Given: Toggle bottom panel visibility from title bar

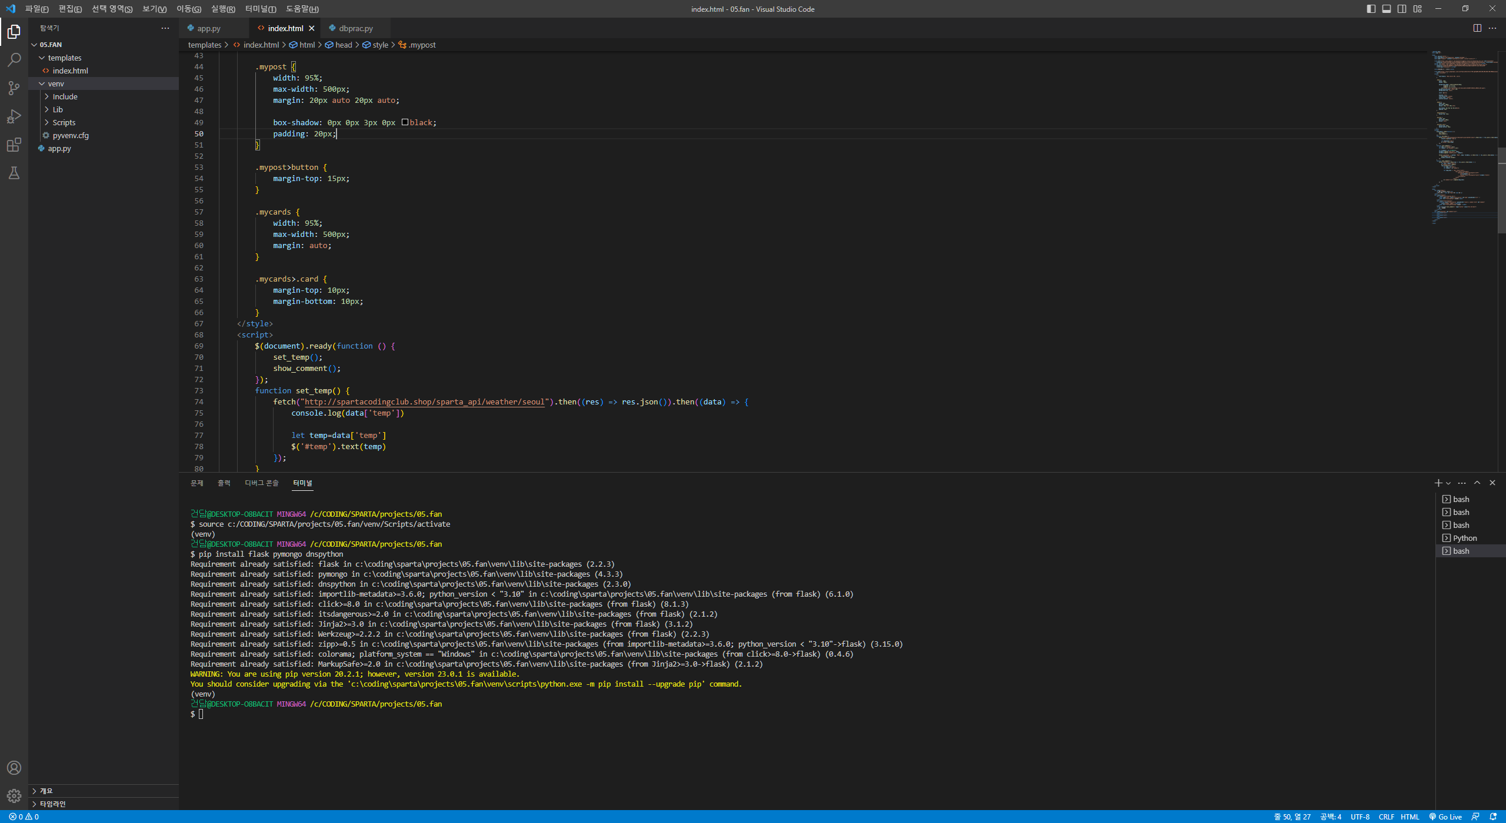Looking at the screenshot, I should pyautogui.click(x=1387, y=9).
